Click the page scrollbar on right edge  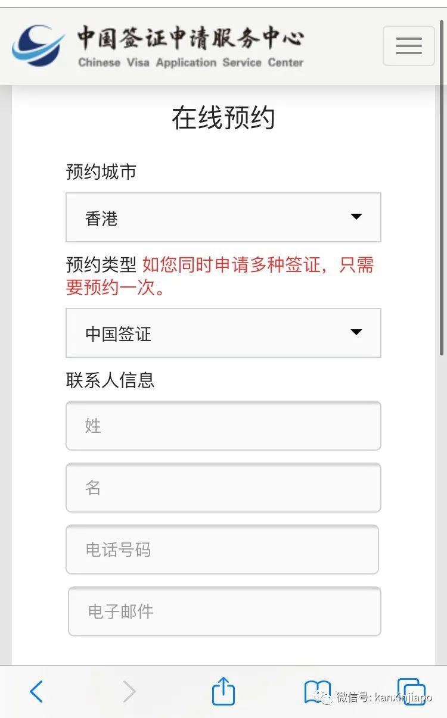pyautogui.click(x=442, y=238)
